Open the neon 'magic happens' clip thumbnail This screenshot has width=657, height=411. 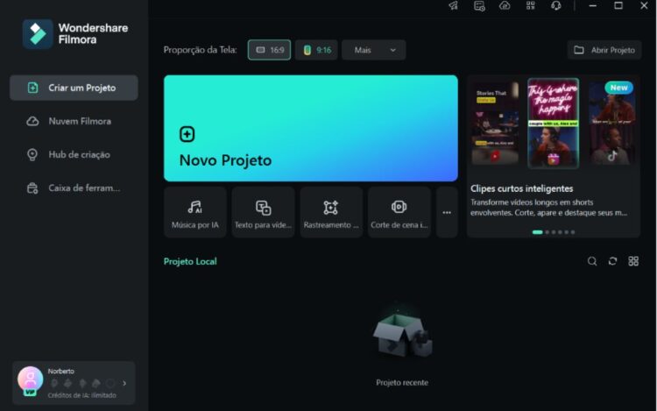[553, 124]
